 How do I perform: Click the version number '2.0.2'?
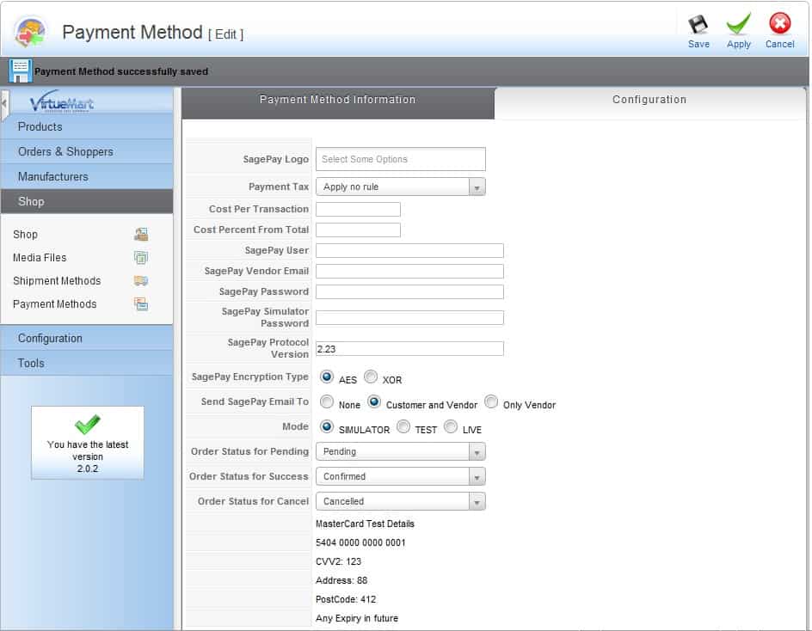(x=88, y=469)
